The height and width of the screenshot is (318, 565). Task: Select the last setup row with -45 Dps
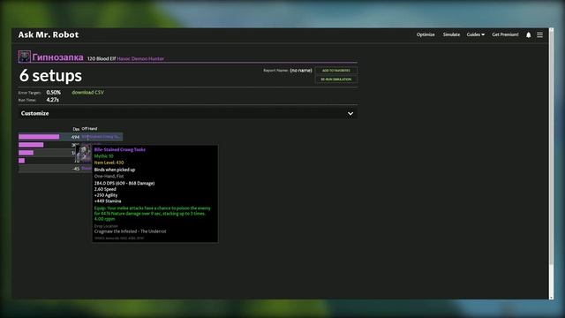(55, 169)
